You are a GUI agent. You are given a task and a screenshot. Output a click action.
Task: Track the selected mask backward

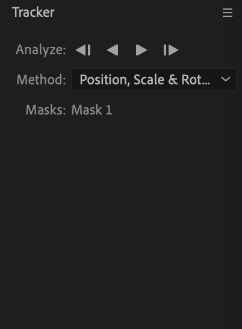tap(113, 50)
